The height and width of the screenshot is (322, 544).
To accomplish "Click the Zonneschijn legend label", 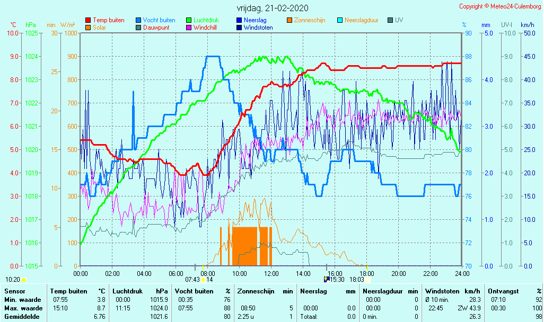I will tap(311, 20).
